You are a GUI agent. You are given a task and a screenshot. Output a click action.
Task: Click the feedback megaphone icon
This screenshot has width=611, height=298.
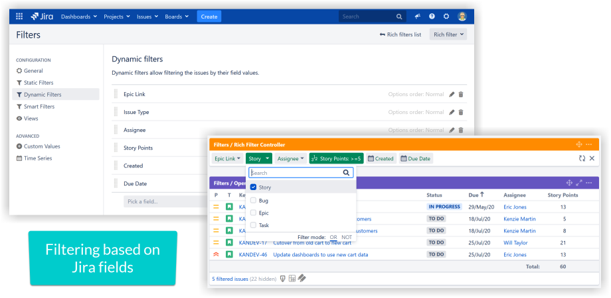tap(418, 17)
